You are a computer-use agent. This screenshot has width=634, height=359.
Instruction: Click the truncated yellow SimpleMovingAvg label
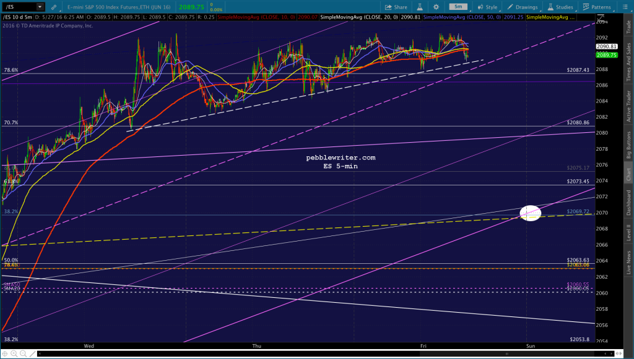(550, 17)
